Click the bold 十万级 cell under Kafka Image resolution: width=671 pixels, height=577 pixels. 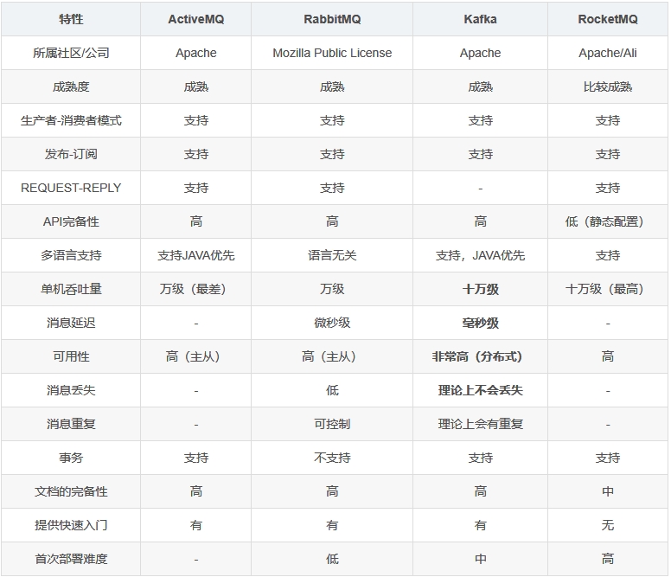(480, 289)
